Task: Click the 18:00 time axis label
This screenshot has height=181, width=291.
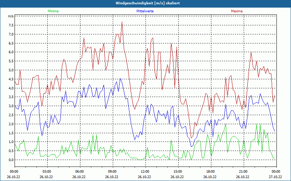Action: [x=211, y=172]
